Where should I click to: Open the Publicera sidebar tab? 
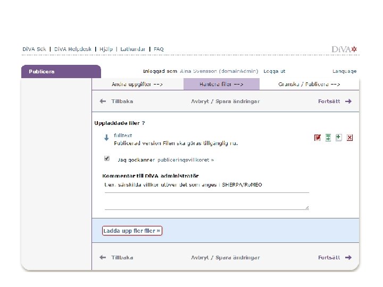tap(61, 72)
